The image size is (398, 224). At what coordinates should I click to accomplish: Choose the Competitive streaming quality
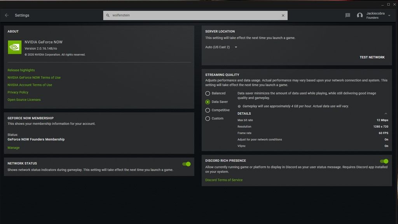tap(208, 110)
